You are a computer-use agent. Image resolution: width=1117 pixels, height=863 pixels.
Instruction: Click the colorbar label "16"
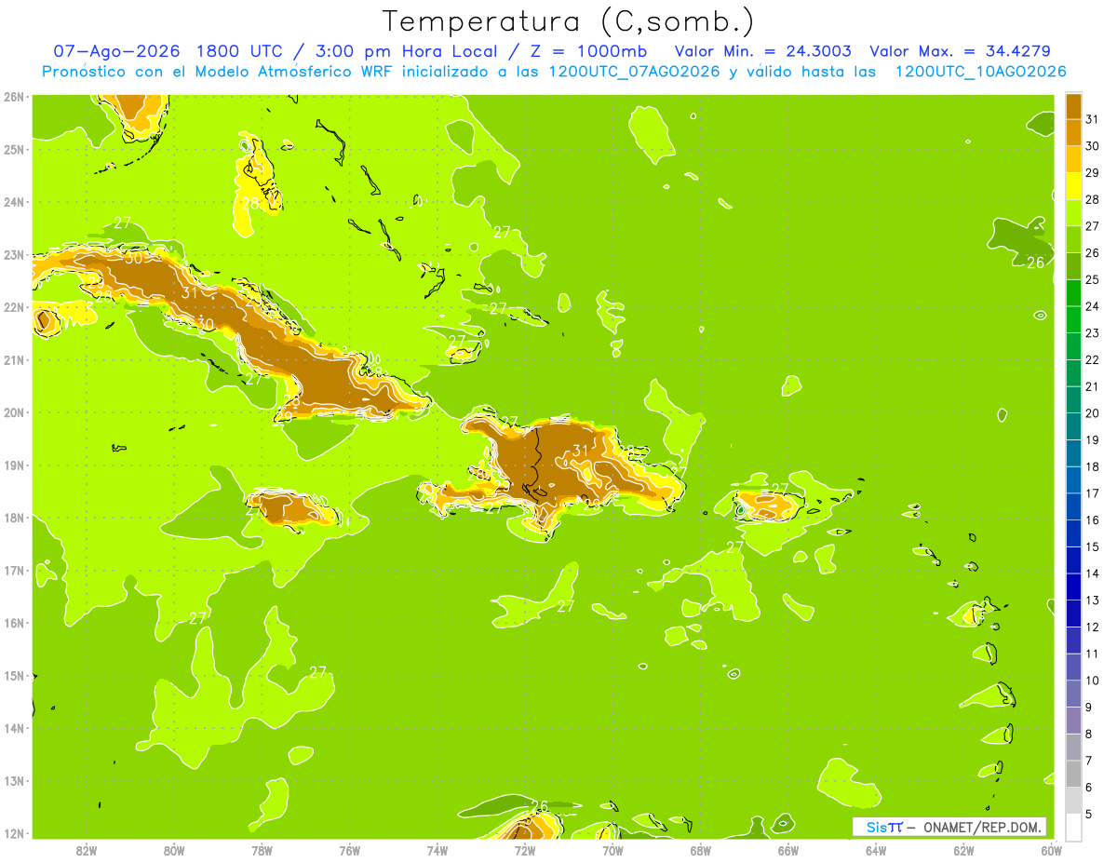click(1093, 520)
